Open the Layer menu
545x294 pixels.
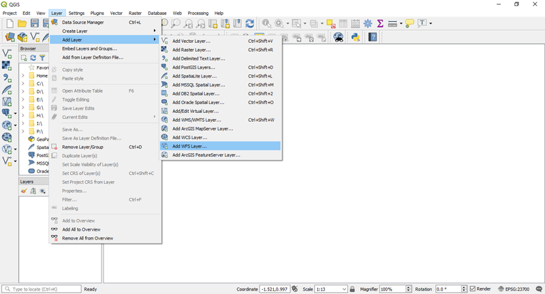pos(57,13)
